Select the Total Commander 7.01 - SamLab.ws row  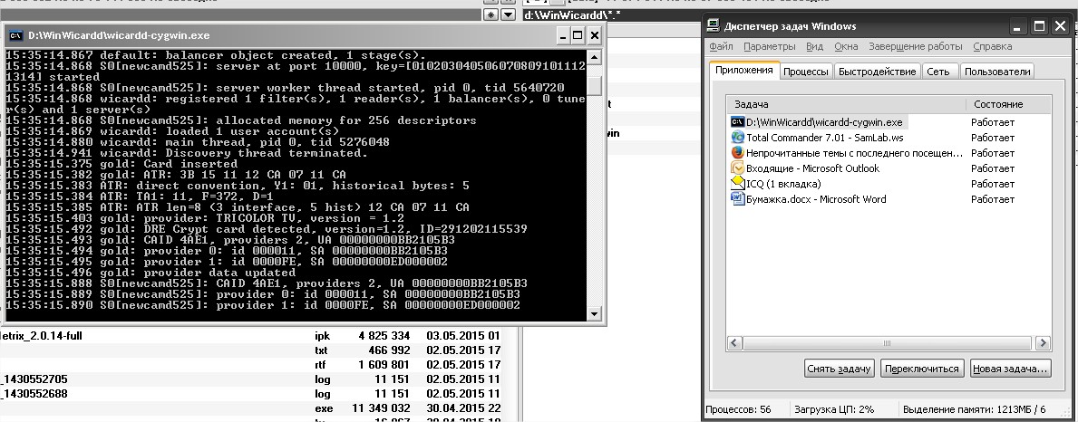point(889,138)
